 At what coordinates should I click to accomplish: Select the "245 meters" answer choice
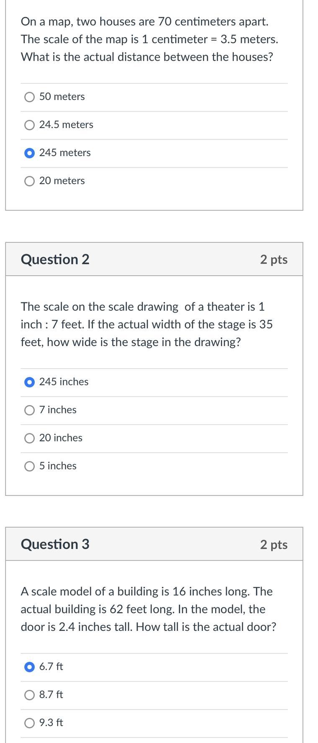pyautogui.click(x=29, y=153)
